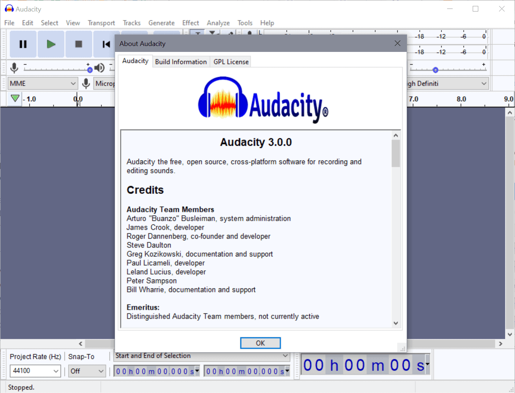Click the play-at-speed slider handle

pos(436,70)
